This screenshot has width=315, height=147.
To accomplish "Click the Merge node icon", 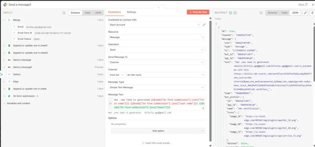I will point(9,20).
